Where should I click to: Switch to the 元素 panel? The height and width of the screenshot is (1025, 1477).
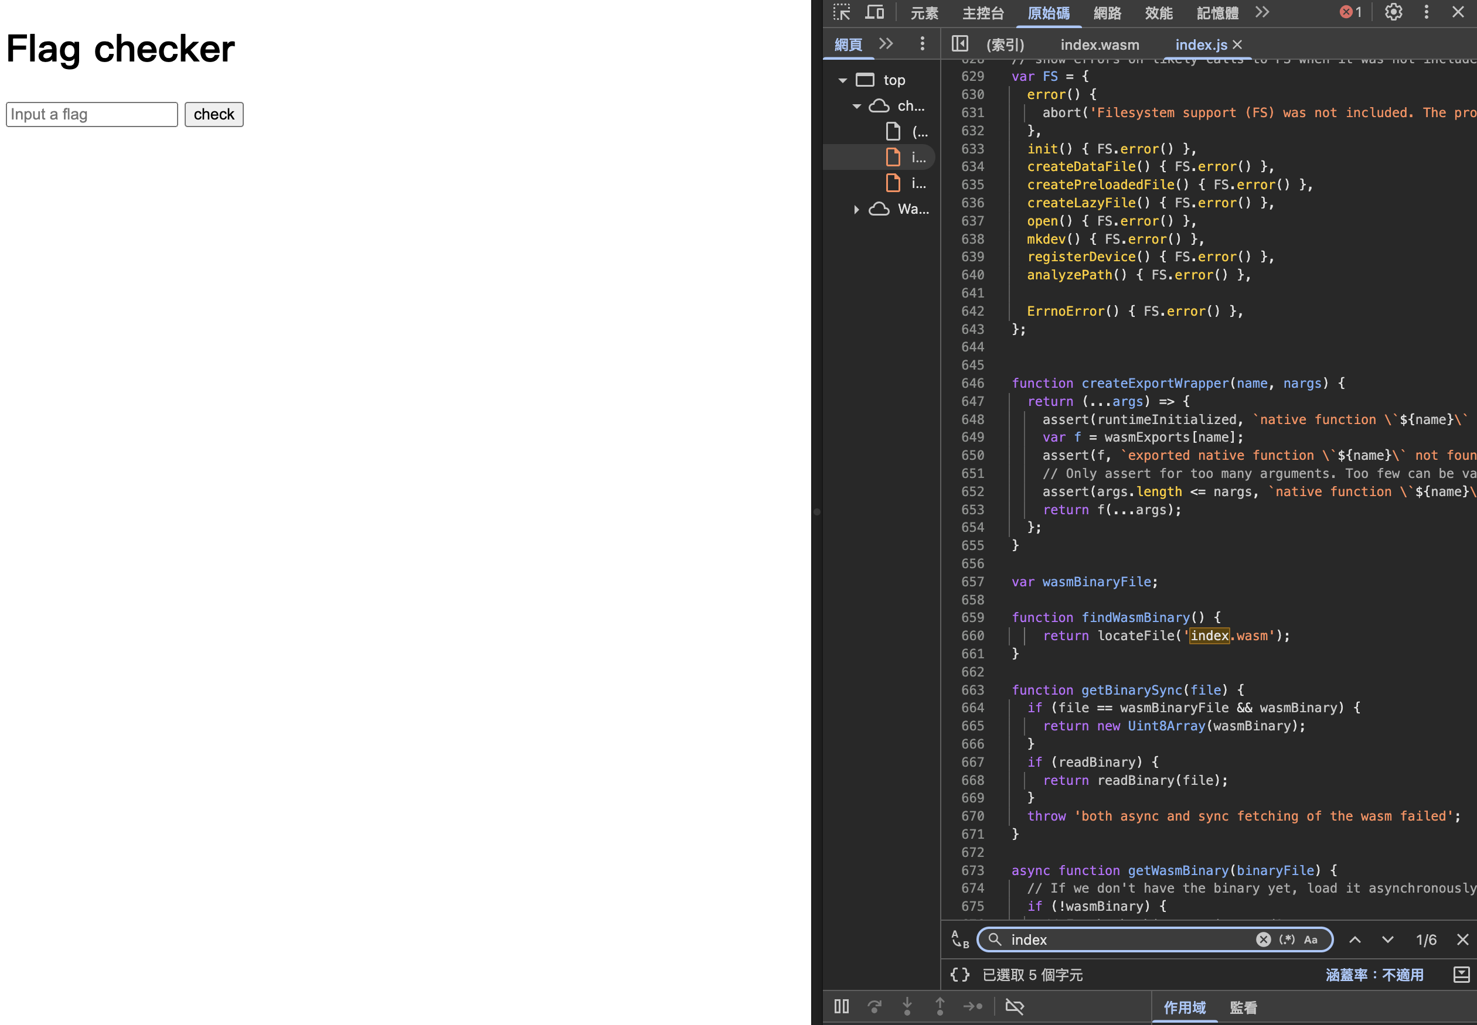[924, 13]
